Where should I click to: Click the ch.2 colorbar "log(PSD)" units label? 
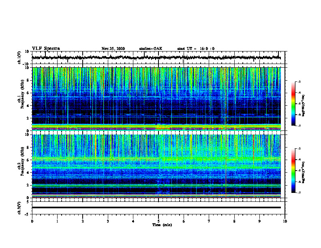[304, 173]
